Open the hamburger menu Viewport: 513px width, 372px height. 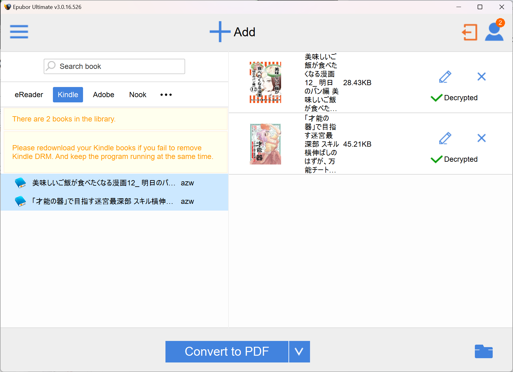coord(19,32)
